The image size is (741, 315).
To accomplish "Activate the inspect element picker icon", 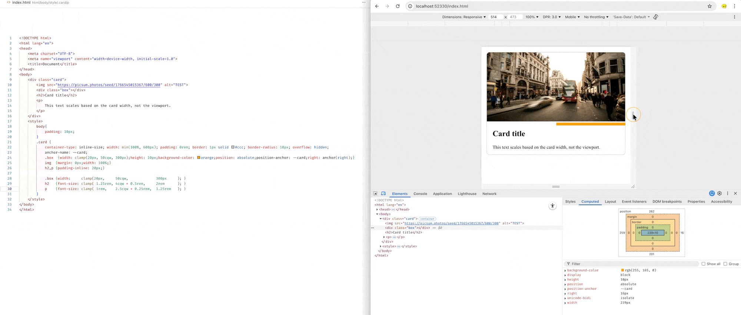I will pyautogui.click(x=375, y=194).
